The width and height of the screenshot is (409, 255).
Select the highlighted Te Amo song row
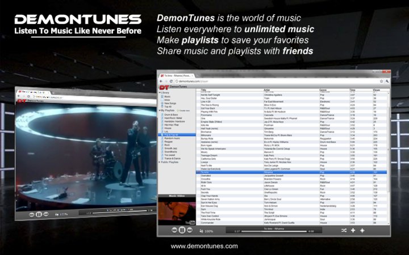pyautogui.click(x=291, y=172)
